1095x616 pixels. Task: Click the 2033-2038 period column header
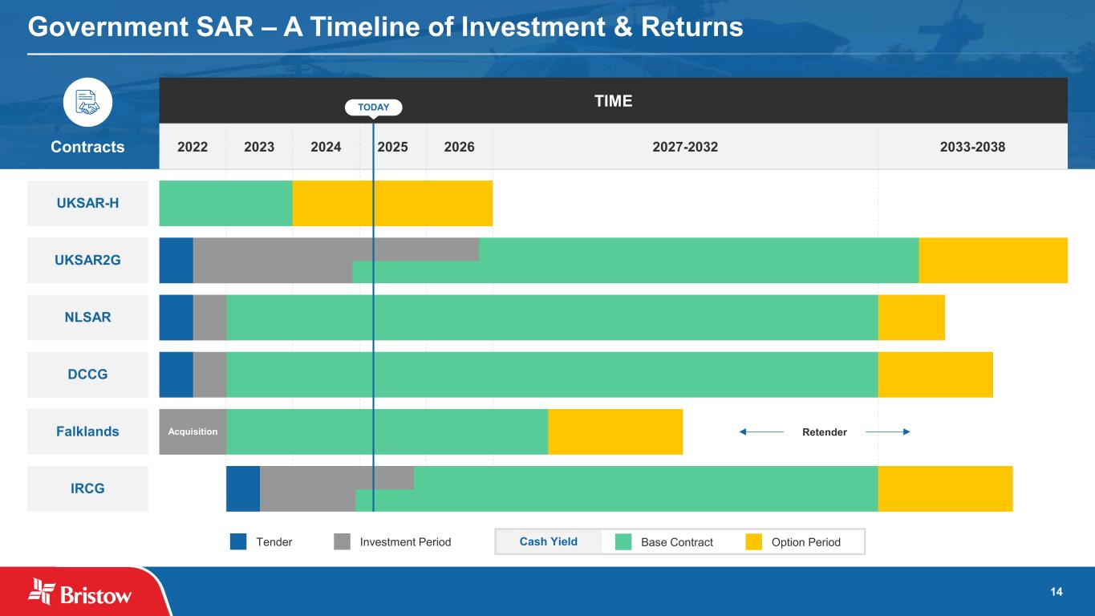(x=972, y=147)
